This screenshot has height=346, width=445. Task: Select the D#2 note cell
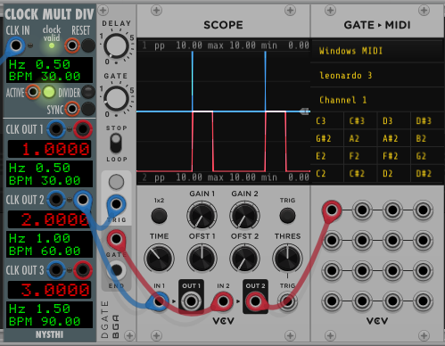[427, 173]
